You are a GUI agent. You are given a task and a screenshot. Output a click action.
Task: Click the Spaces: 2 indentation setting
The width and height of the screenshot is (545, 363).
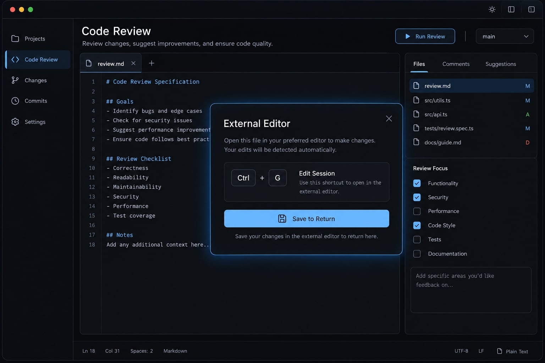(x=142, y=351)
